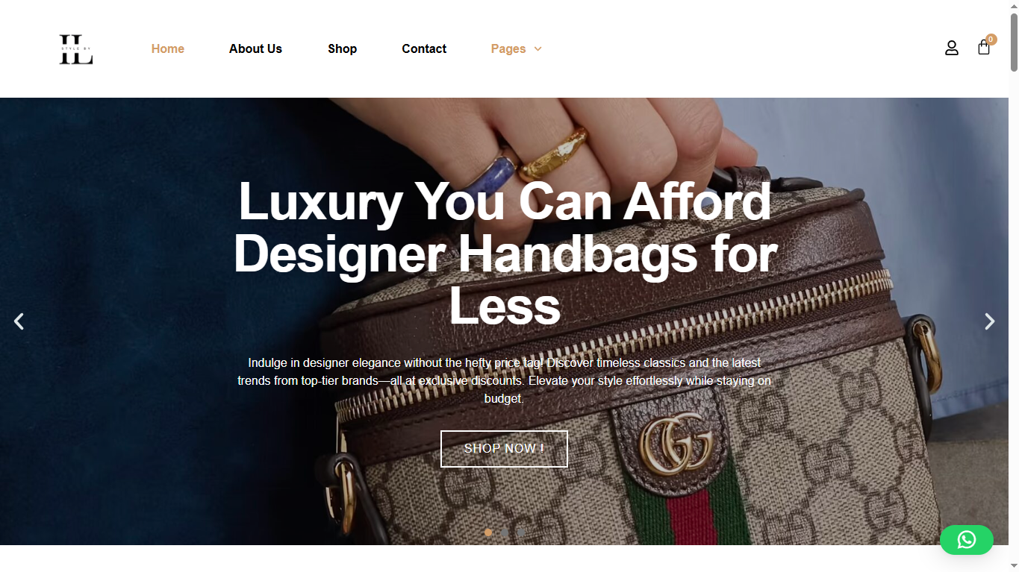Open the Pages menu

click(508, 48)
